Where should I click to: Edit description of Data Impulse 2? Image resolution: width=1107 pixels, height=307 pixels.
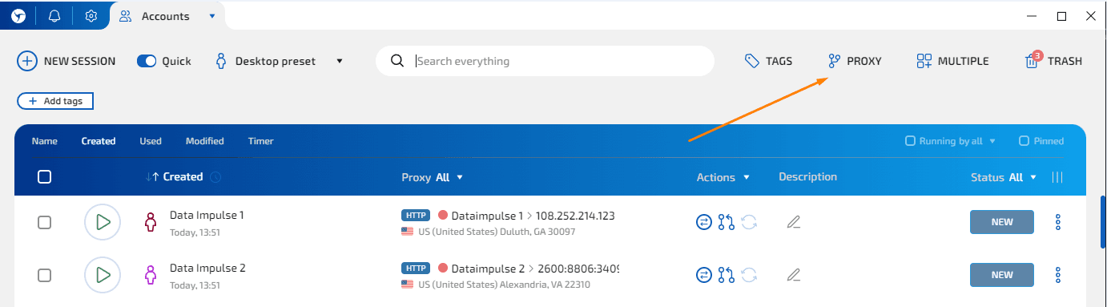793,275
